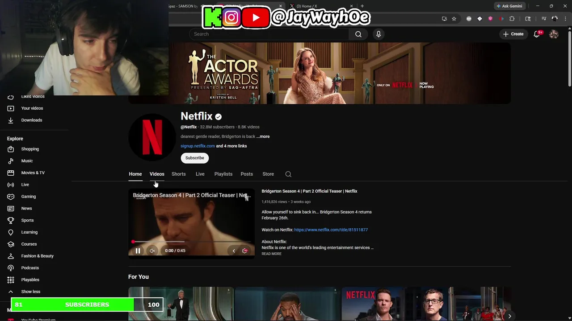572x321 pixels.
Task: Switch to the Posts tab
Action: (247, 174)
